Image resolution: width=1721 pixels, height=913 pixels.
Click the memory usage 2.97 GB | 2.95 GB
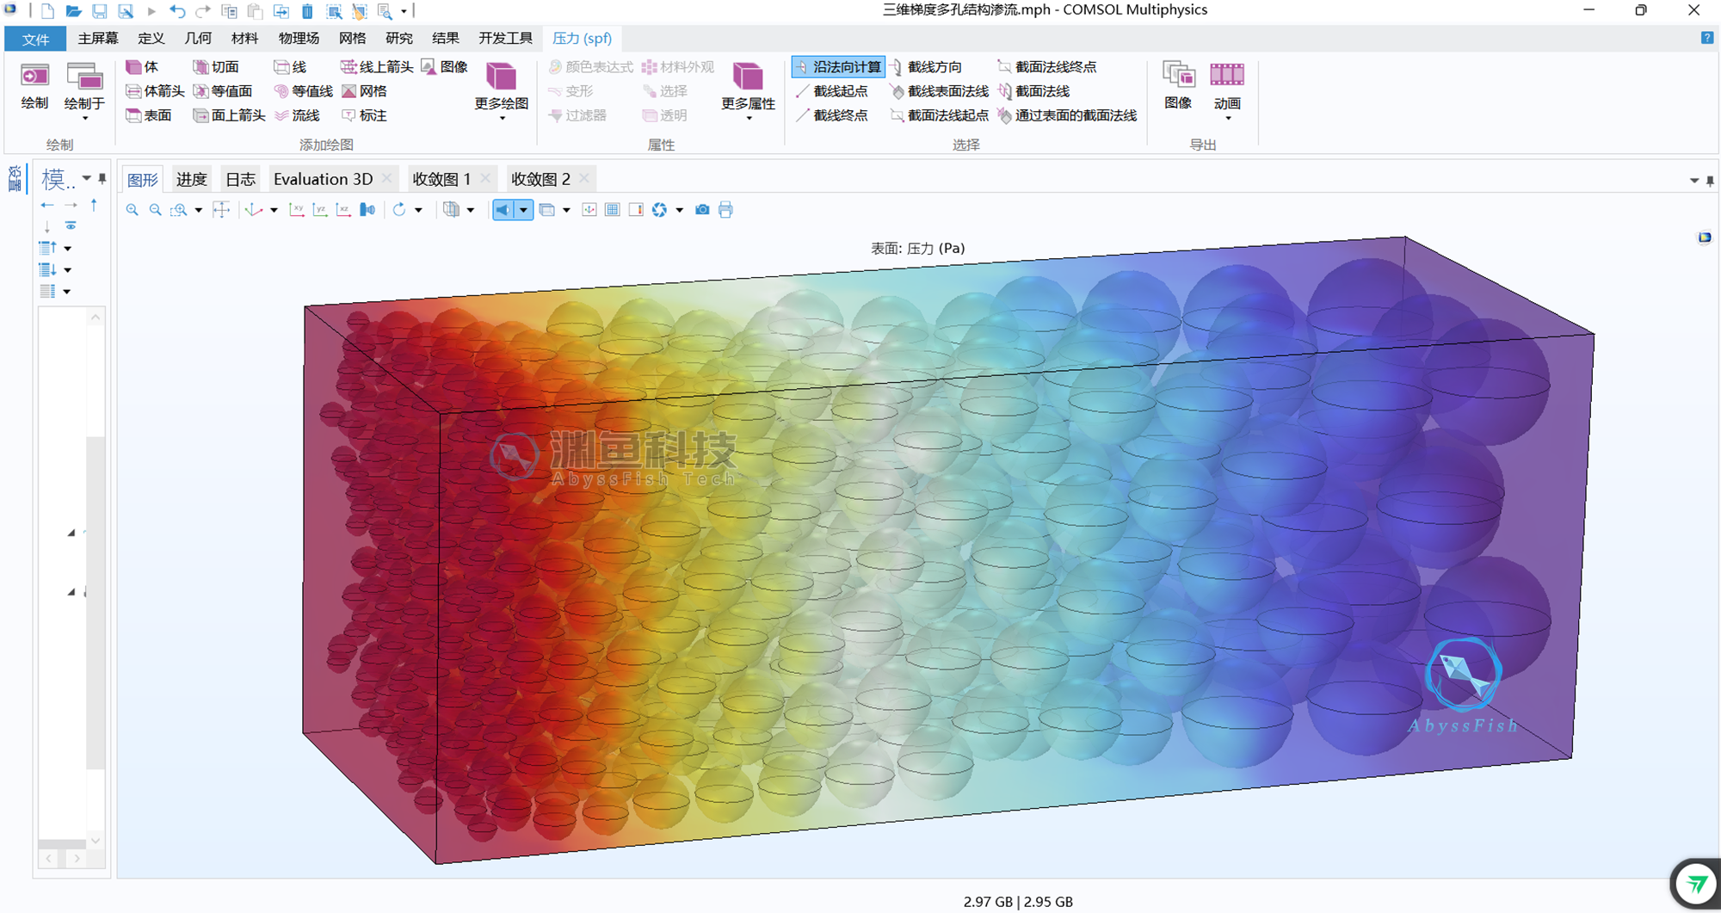click(x=1018, y=902)
